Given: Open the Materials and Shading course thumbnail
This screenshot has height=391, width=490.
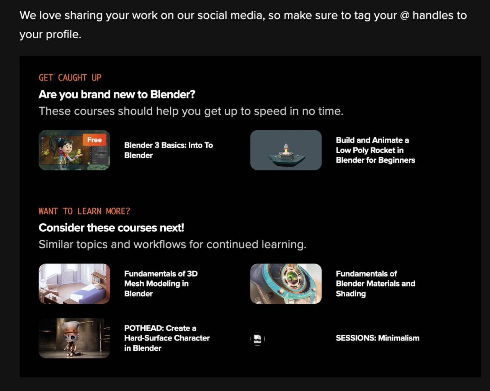Looking at the screenshot, I should (286, 284).
